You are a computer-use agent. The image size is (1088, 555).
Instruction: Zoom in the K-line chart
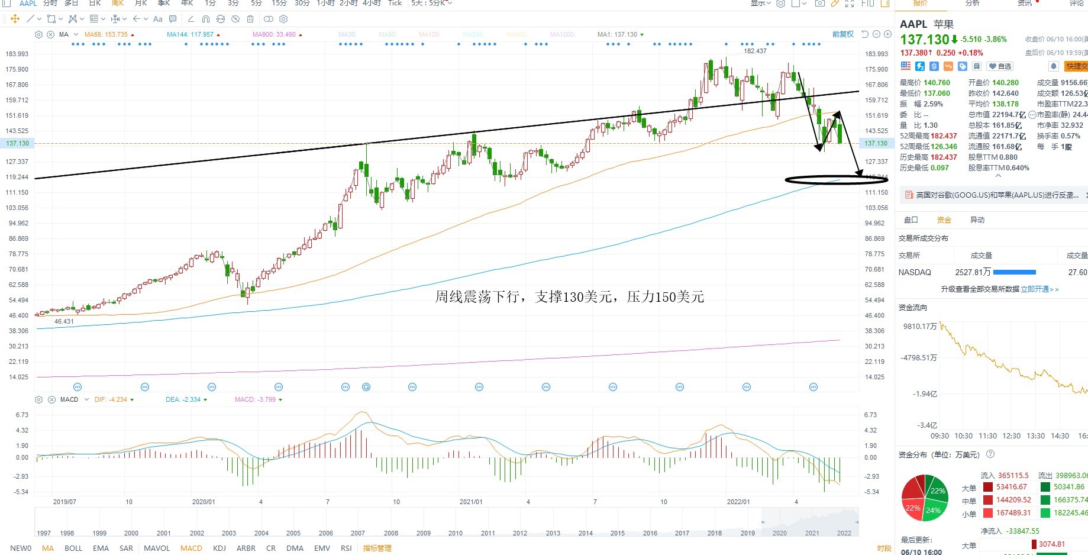pos(887,34)
